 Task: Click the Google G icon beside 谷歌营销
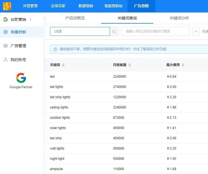point(6,19)
